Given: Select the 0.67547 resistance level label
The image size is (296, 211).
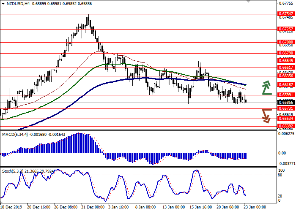Looking at the screenshot, I should [286, 14].
